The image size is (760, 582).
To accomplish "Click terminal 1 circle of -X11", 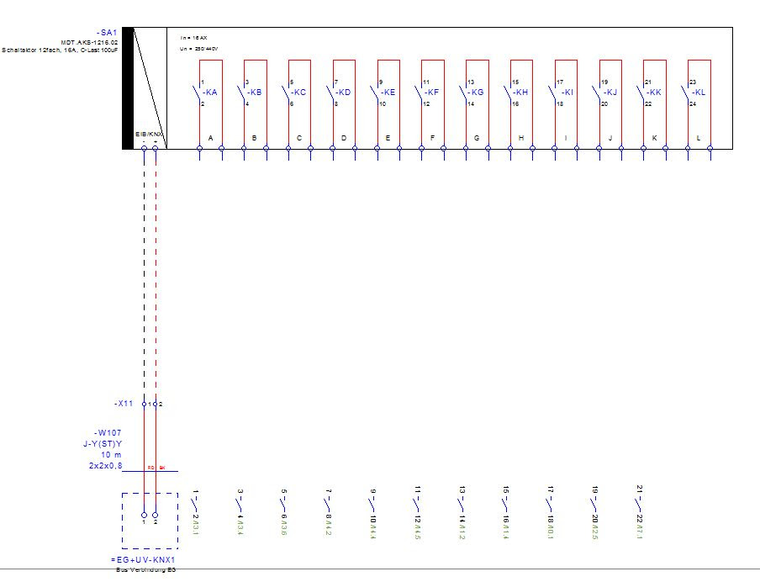I will pyautogui.click(x=144, y=404).
